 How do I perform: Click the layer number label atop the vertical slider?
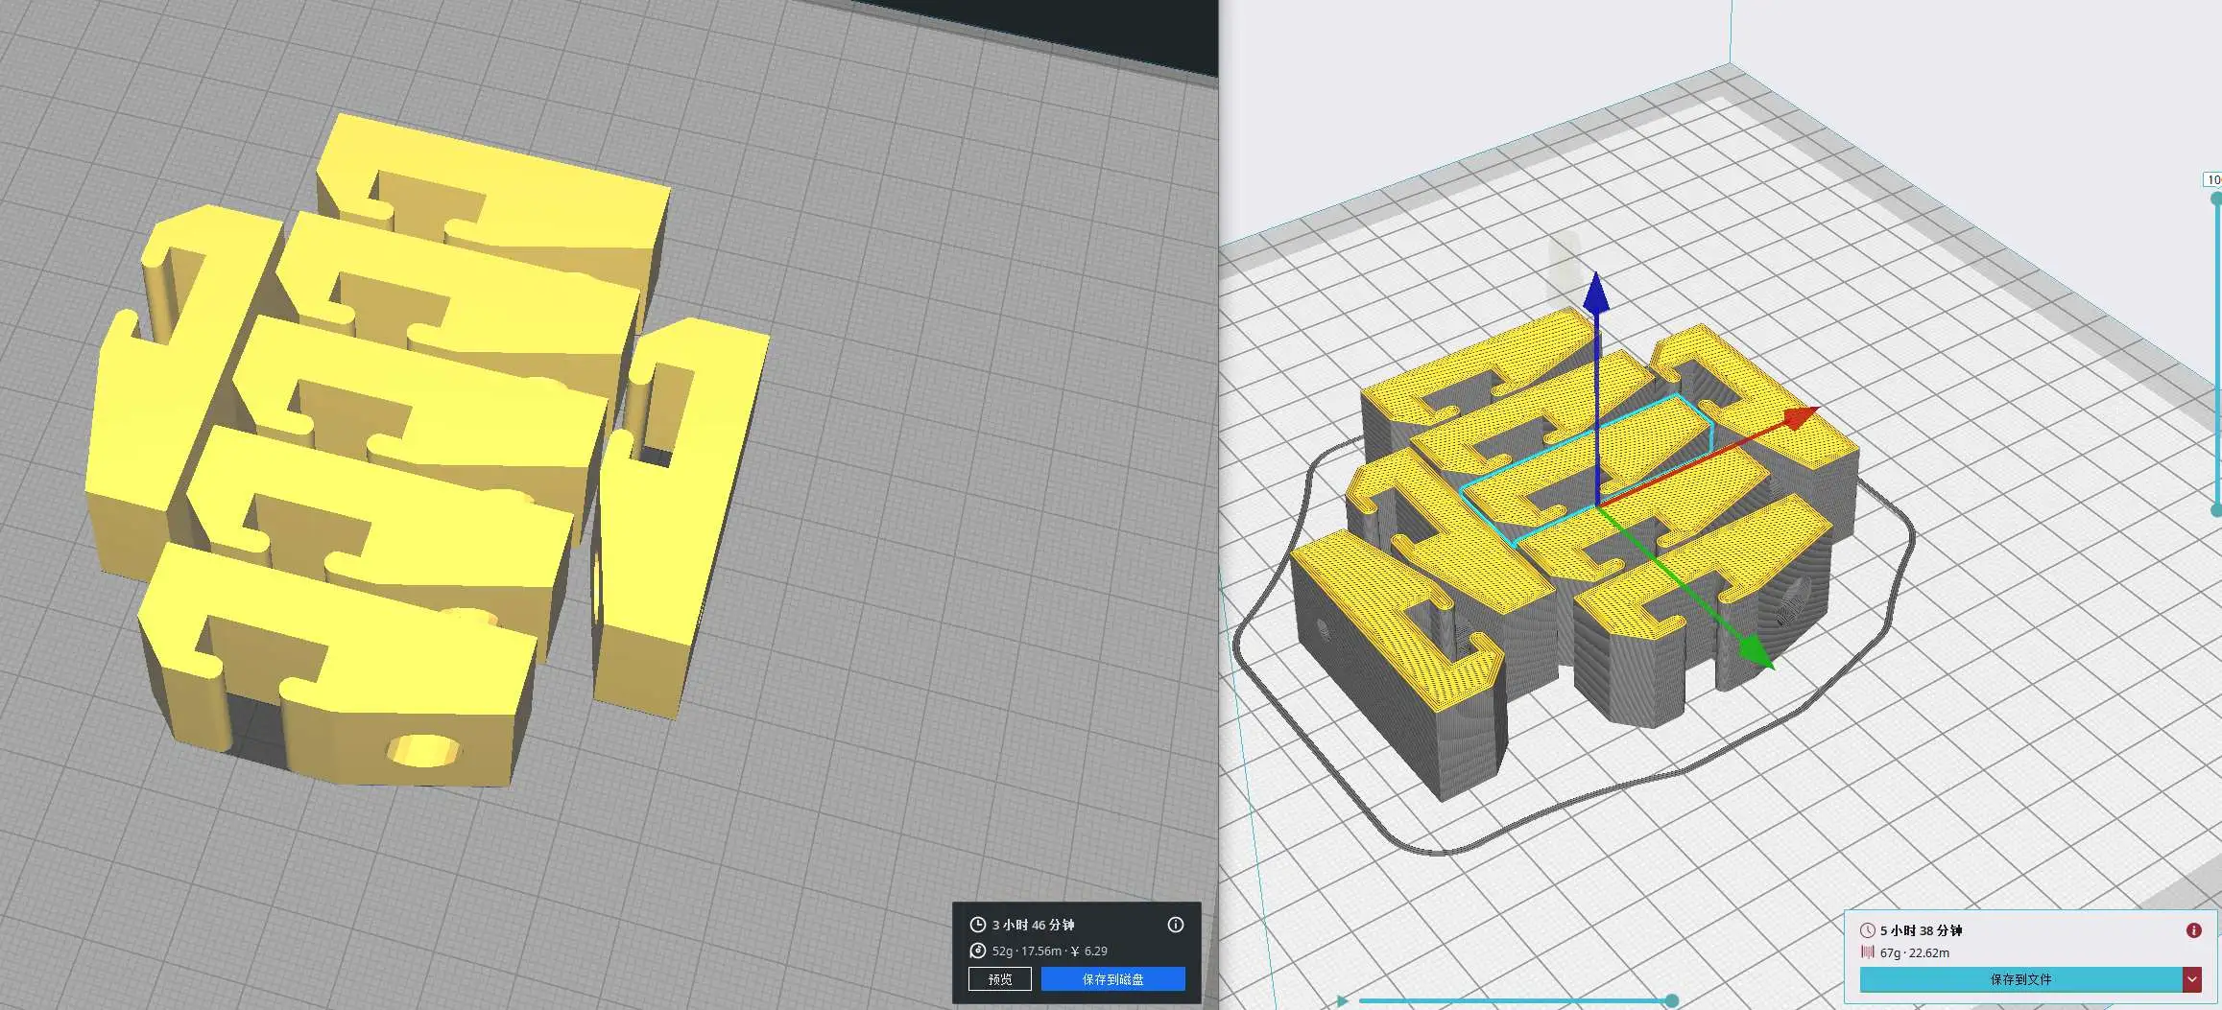[2212, 179]
